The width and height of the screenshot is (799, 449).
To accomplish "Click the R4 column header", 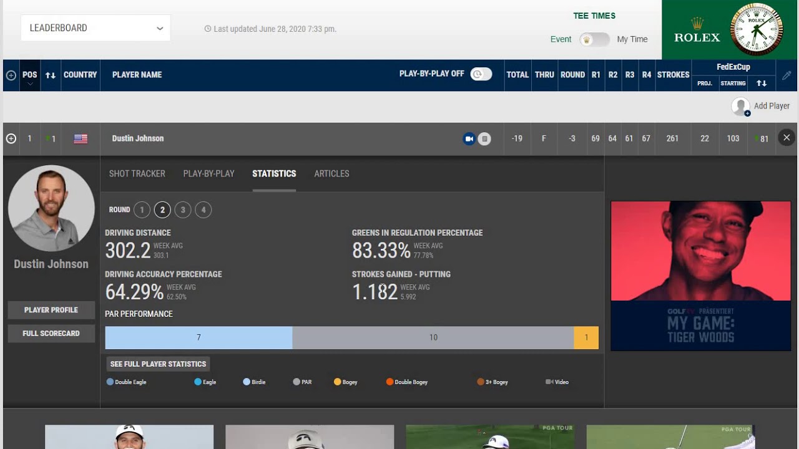I will [647, 75].
